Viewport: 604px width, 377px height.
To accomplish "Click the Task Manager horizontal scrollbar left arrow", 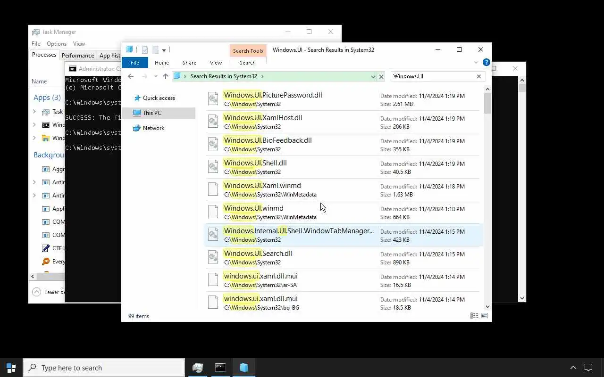I will tap(33, 277).
